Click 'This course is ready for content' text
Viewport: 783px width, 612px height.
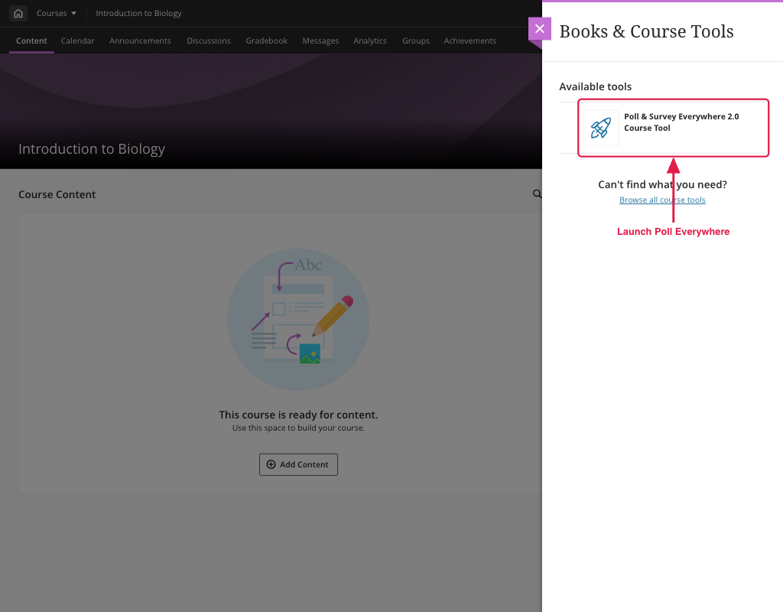299,415
